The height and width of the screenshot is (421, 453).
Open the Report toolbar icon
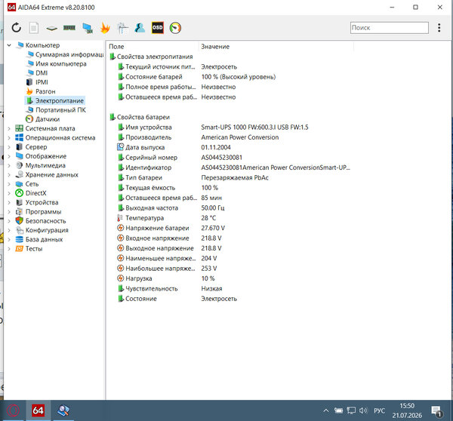coord(34,28)
